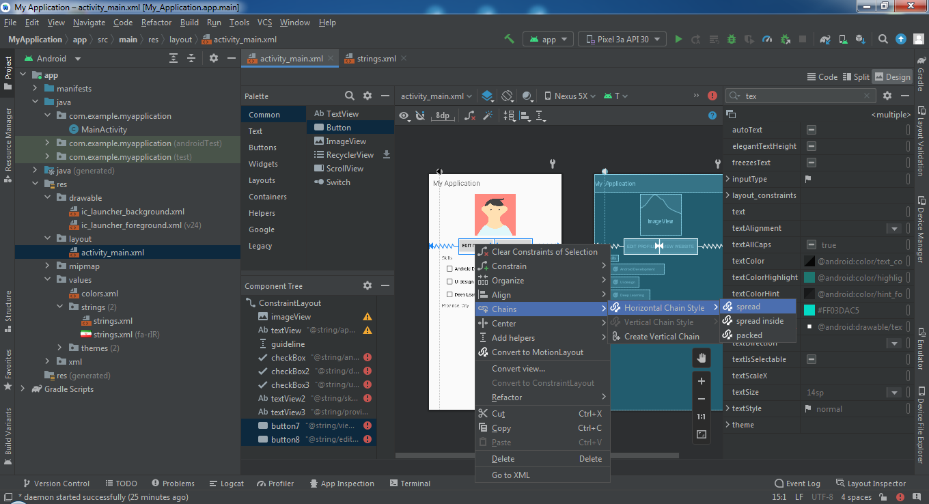Click the pan hand tool on design canvas
Viewport: 929px width, 504px height.
702,358
